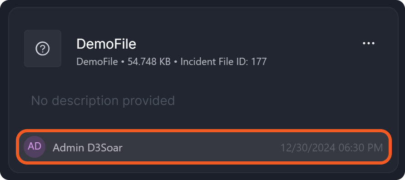
Task: Click the question mark file type icon
Action: pos(43,49)
